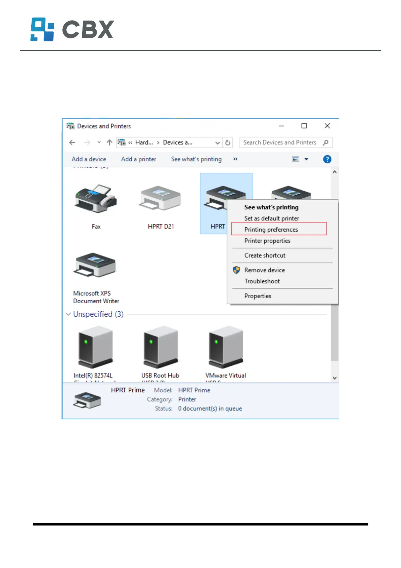This screenshot has width=401, height=568.
Task: Click the refresh icon beside address bar
Action: pyautogui.click(x=228, y=143)
